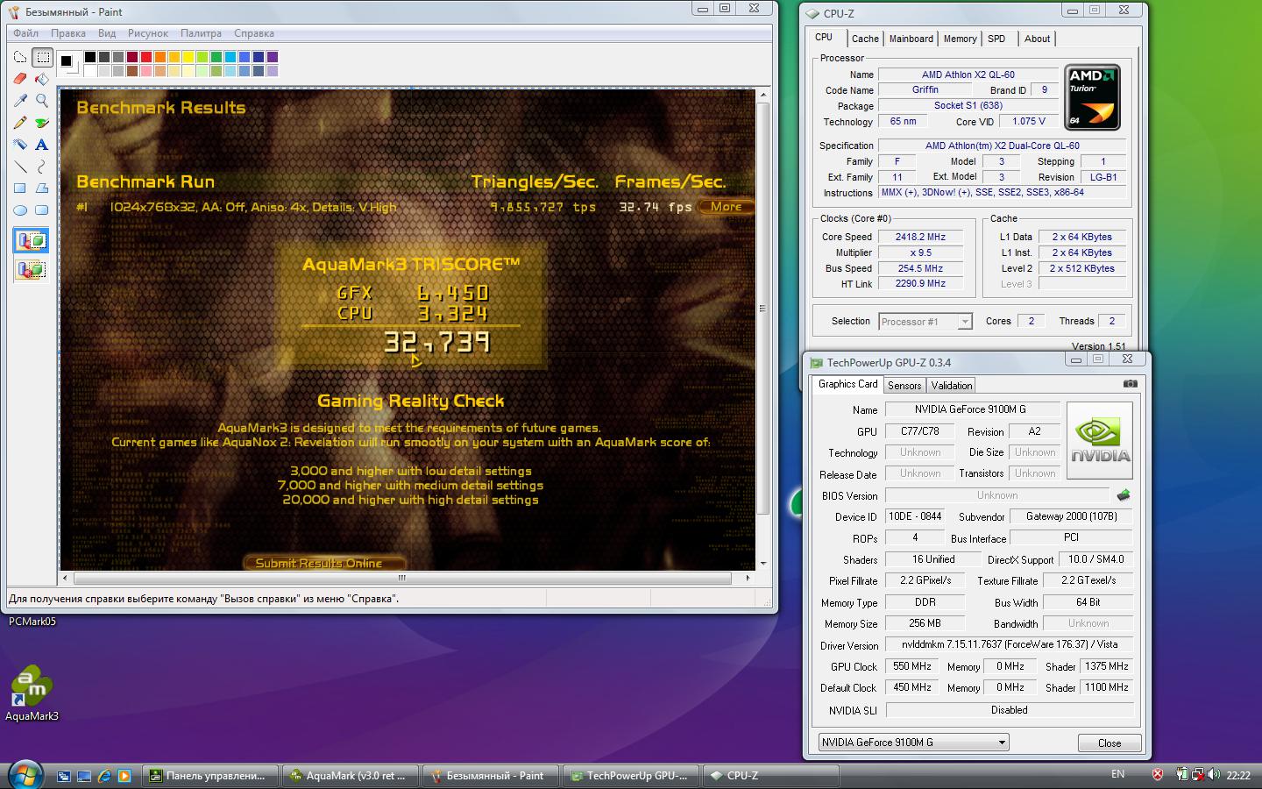Switch to the Memory tab in CPU-Z
This screenshot has width=1262, height=789.
(x=961, y=39)
